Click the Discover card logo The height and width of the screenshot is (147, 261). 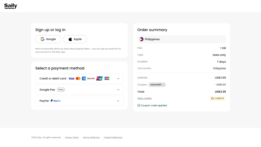pos(91,79)
